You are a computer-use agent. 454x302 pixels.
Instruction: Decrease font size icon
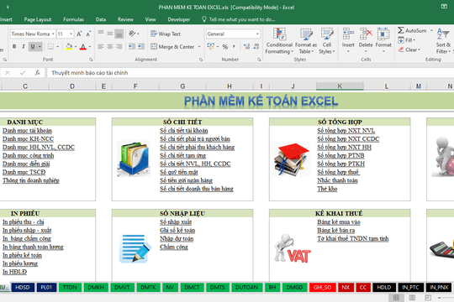[88, 34]
